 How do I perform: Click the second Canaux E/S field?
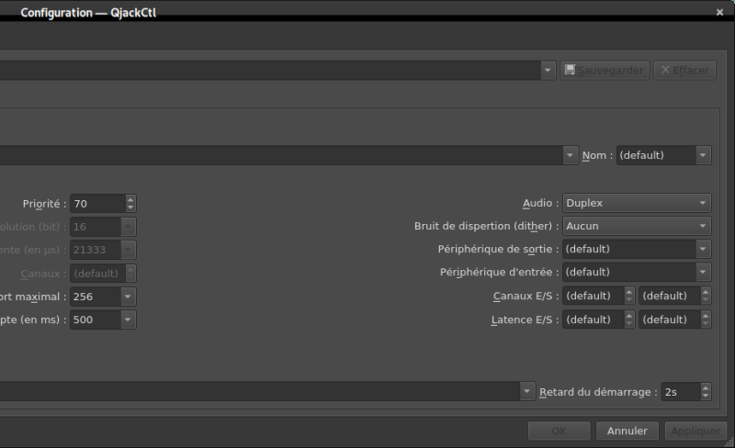(x=670, y=296)
